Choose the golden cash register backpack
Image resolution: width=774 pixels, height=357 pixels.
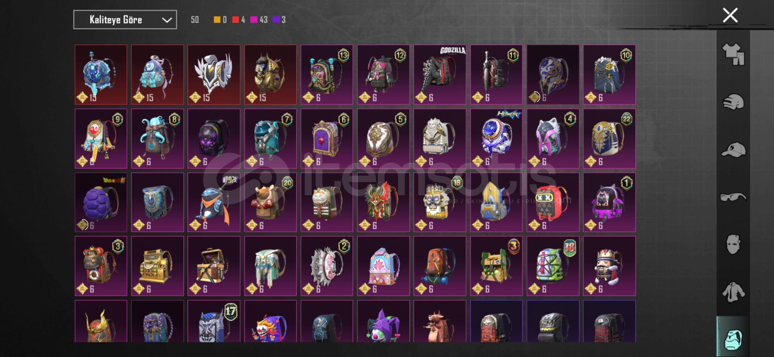157,266
